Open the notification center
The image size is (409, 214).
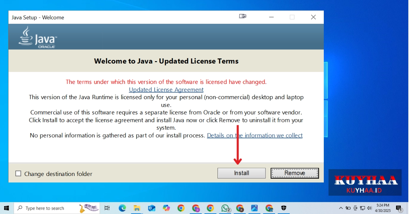399,208
